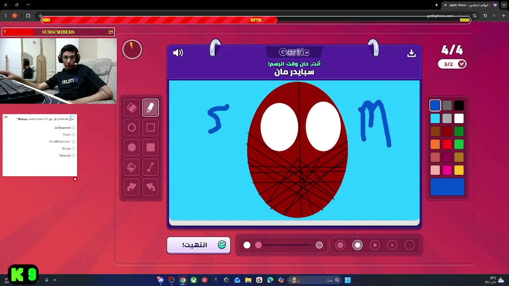Select the Nivea radio option
This screenshot has height=286, width=509.
(73, 149)
